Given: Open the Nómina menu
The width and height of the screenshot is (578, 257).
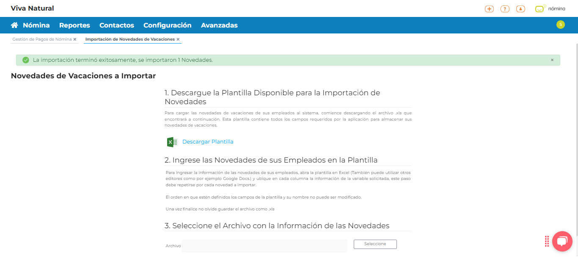Looking at the screenshot, I should (x=36, y=25).
